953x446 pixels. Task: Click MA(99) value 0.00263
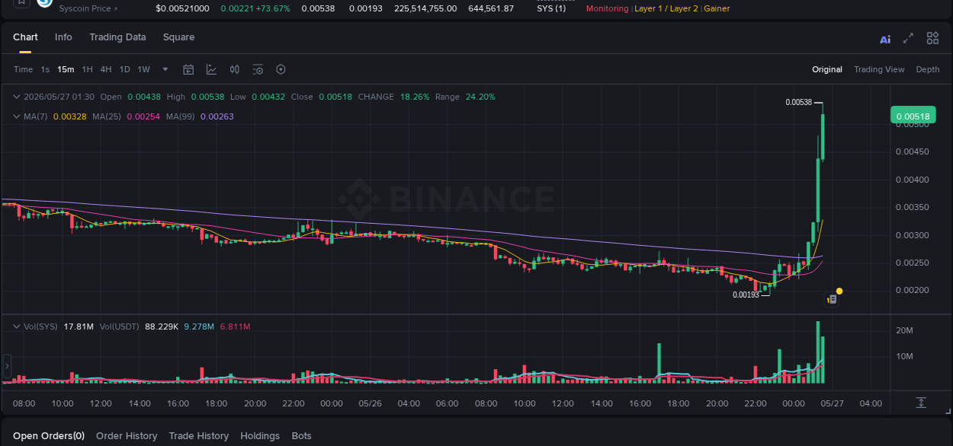coord(217,116)
